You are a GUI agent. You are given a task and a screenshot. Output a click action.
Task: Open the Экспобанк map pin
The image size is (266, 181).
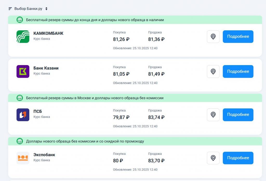tap(213, 158)
